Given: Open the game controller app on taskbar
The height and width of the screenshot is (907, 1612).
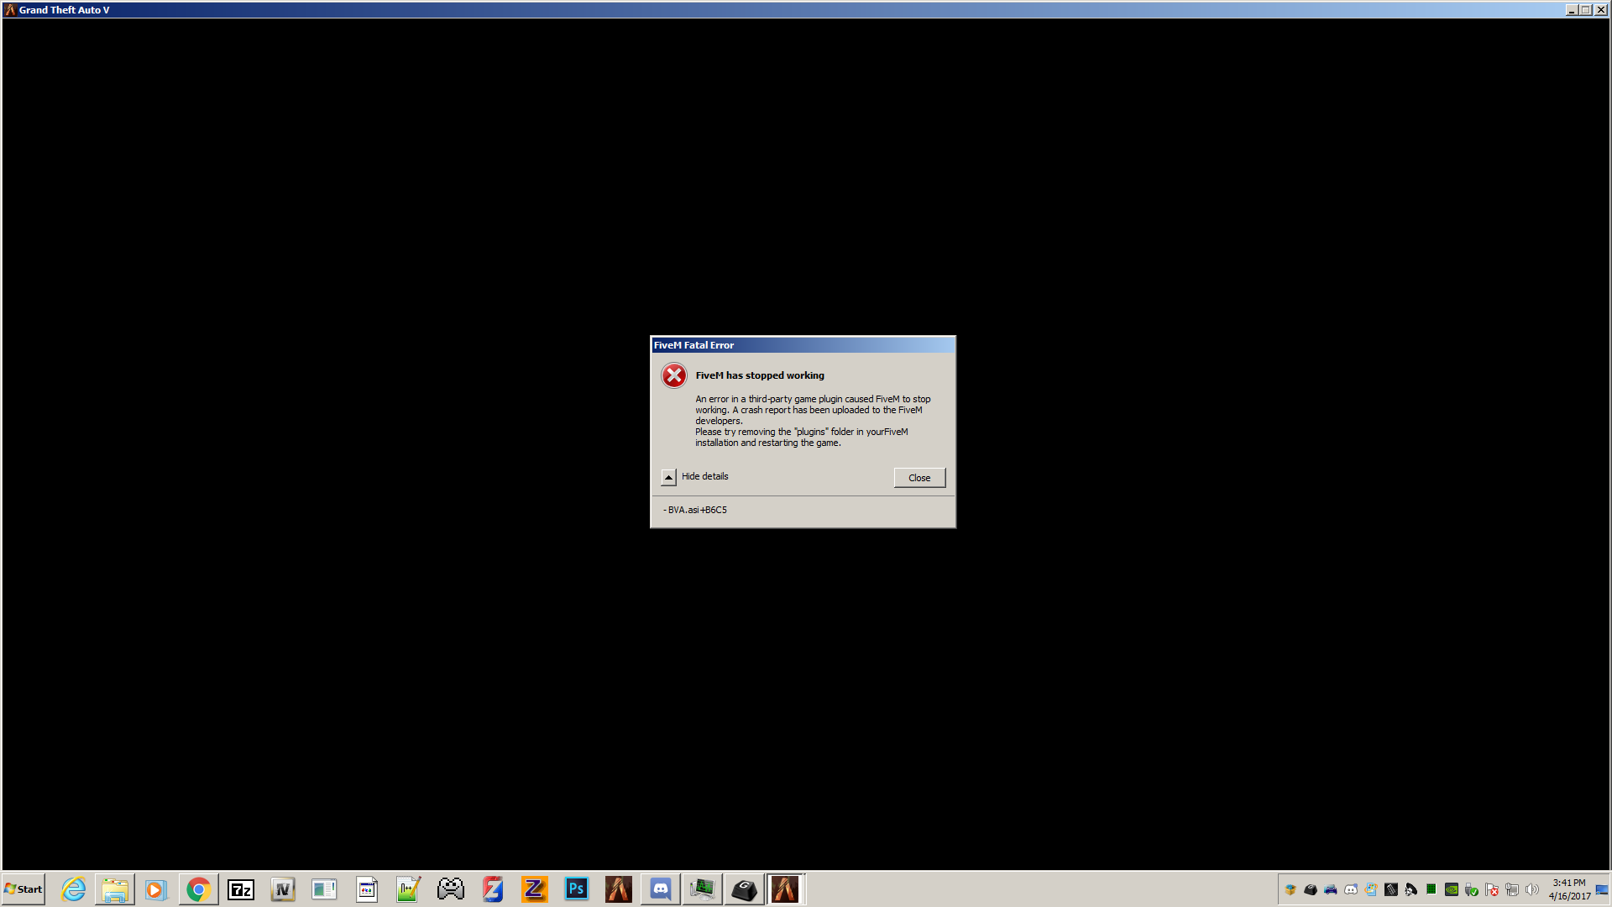Looking at the screenshot, I should [x=450, y=889].
